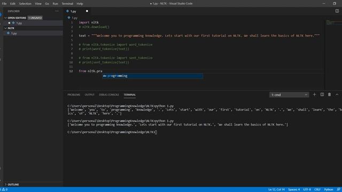Open the Run menu

(56, 4)
